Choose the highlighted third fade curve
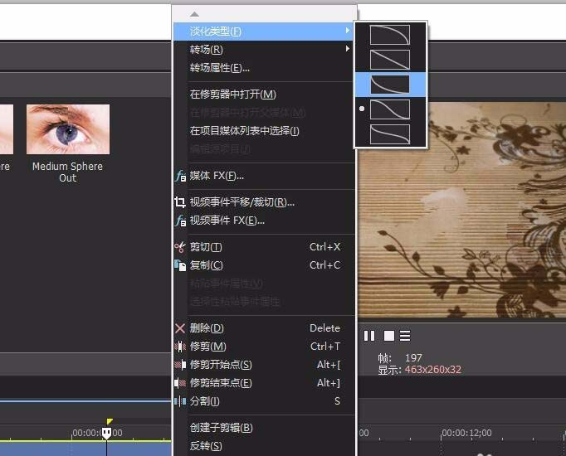 [390, 84]
